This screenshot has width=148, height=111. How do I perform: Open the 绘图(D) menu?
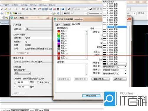[x=15, y=5]
